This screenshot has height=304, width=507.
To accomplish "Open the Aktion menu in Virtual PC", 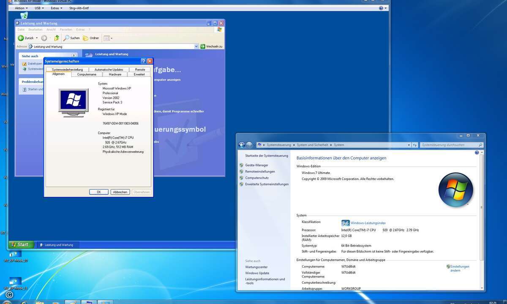I will (x=21, y=8).
